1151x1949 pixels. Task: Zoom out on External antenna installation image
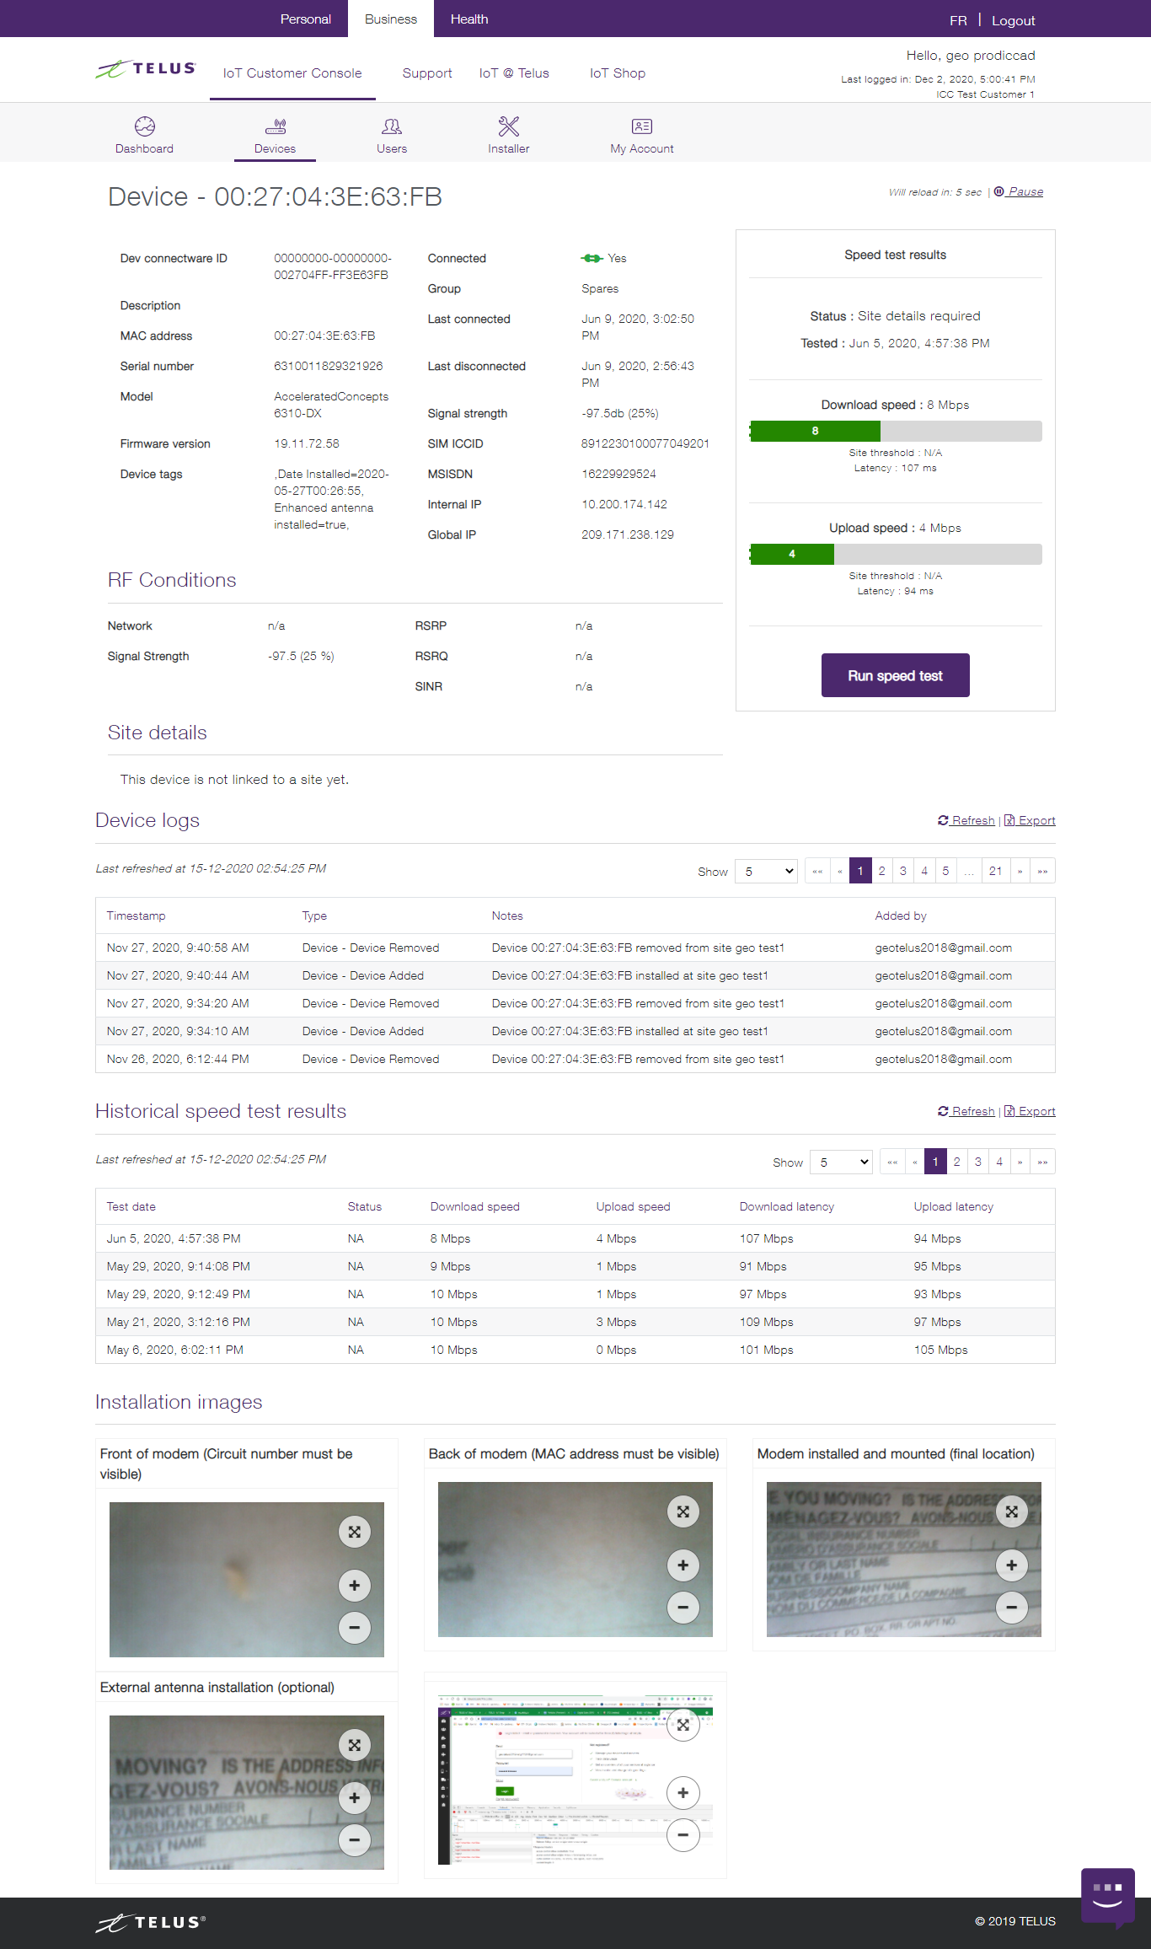click(355, 1840)
